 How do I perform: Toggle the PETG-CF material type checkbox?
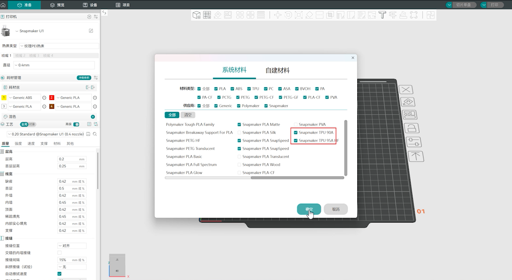pyautogui.click(x=256, y=97)
